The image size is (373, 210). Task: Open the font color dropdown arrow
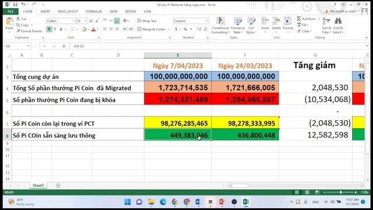(98, 29)
